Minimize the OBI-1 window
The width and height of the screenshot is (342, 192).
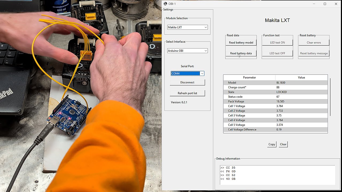(314, 4)
